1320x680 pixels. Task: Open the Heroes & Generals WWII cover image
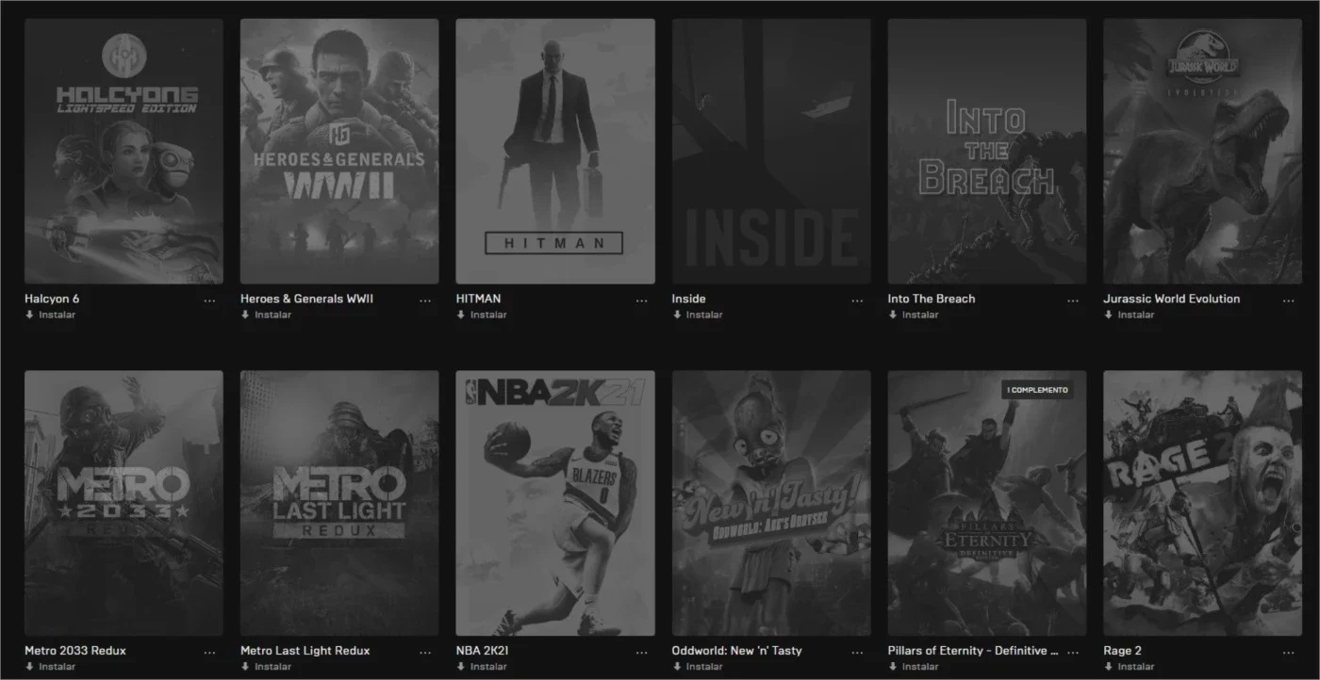point(339,152)
